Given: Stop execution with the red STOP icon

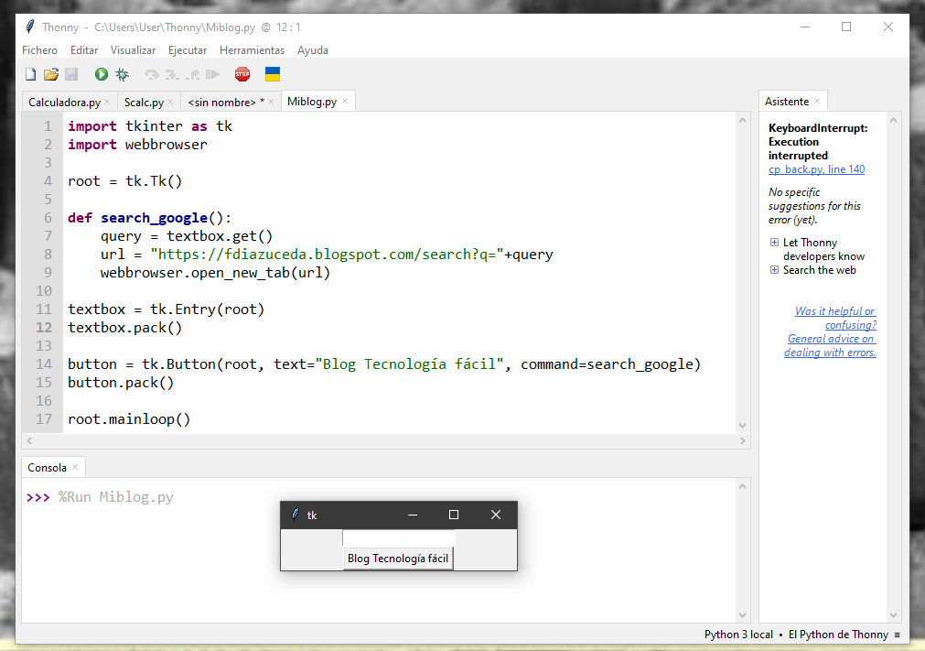Looking at the screenshot, I should (x=242, y=74).
